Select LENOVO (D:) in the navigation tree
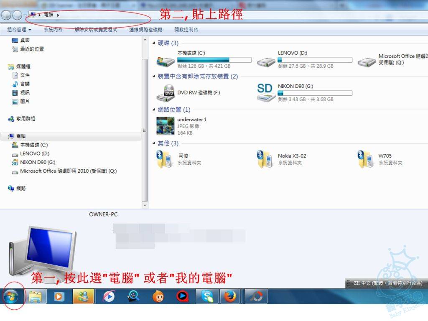The height and width of the screenshot is (321, 428). point(35,153)
